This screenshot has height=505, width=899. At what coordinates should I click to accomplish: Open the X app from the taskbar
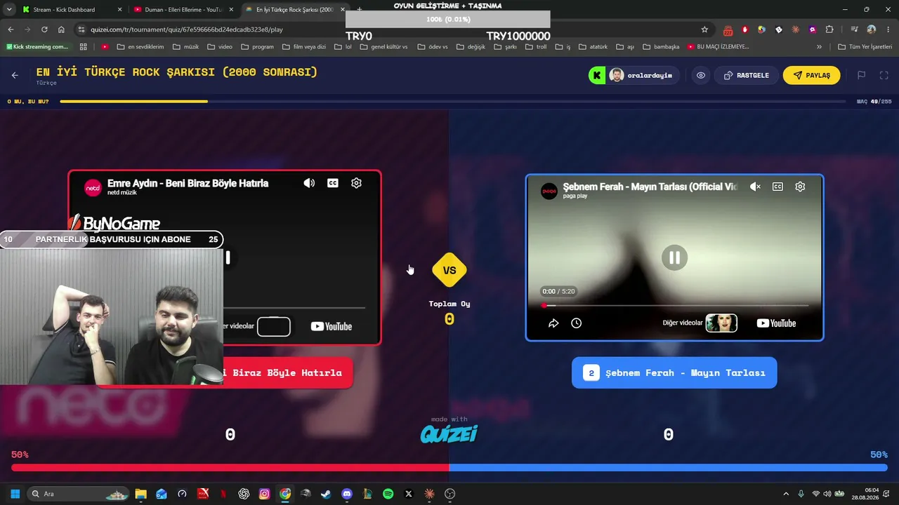tap(408, 494)
